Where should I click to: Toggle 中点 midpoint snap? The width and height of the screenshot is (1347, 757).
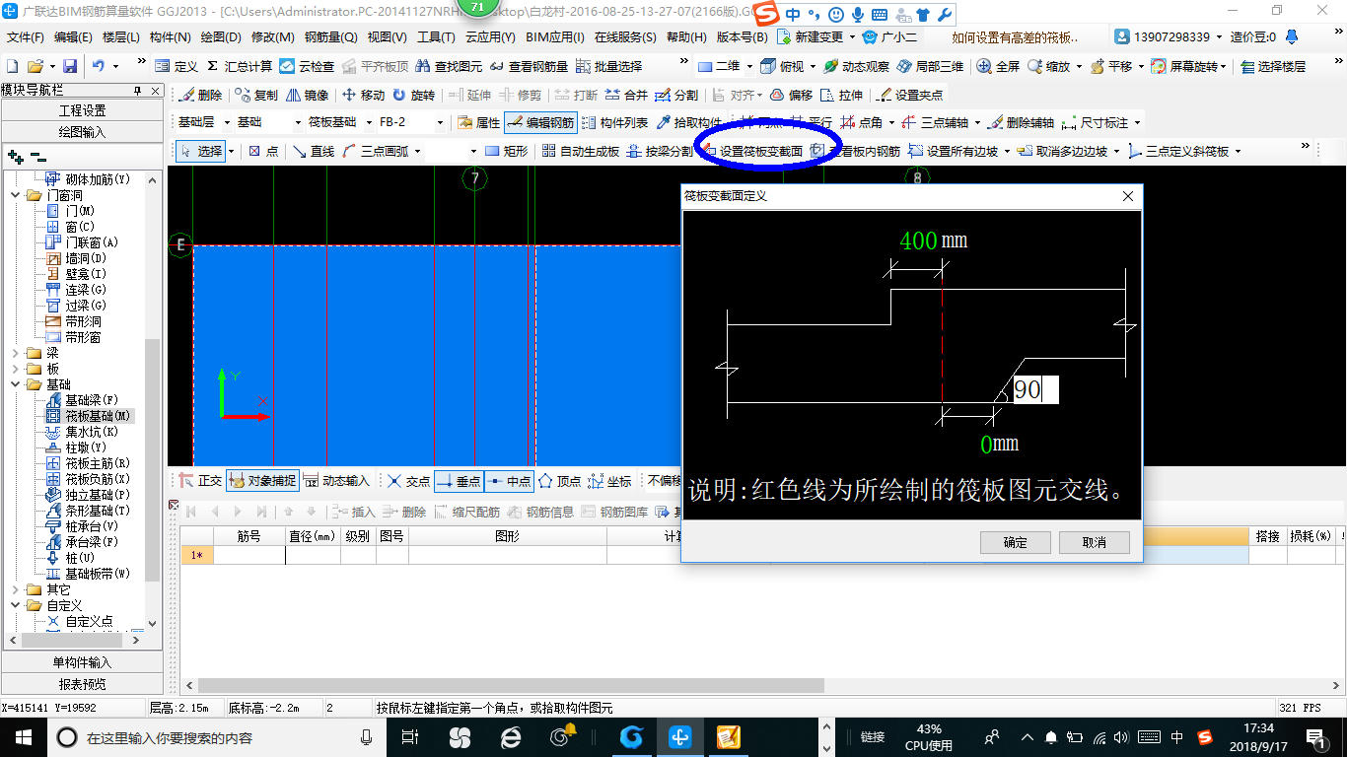[509, 481]
